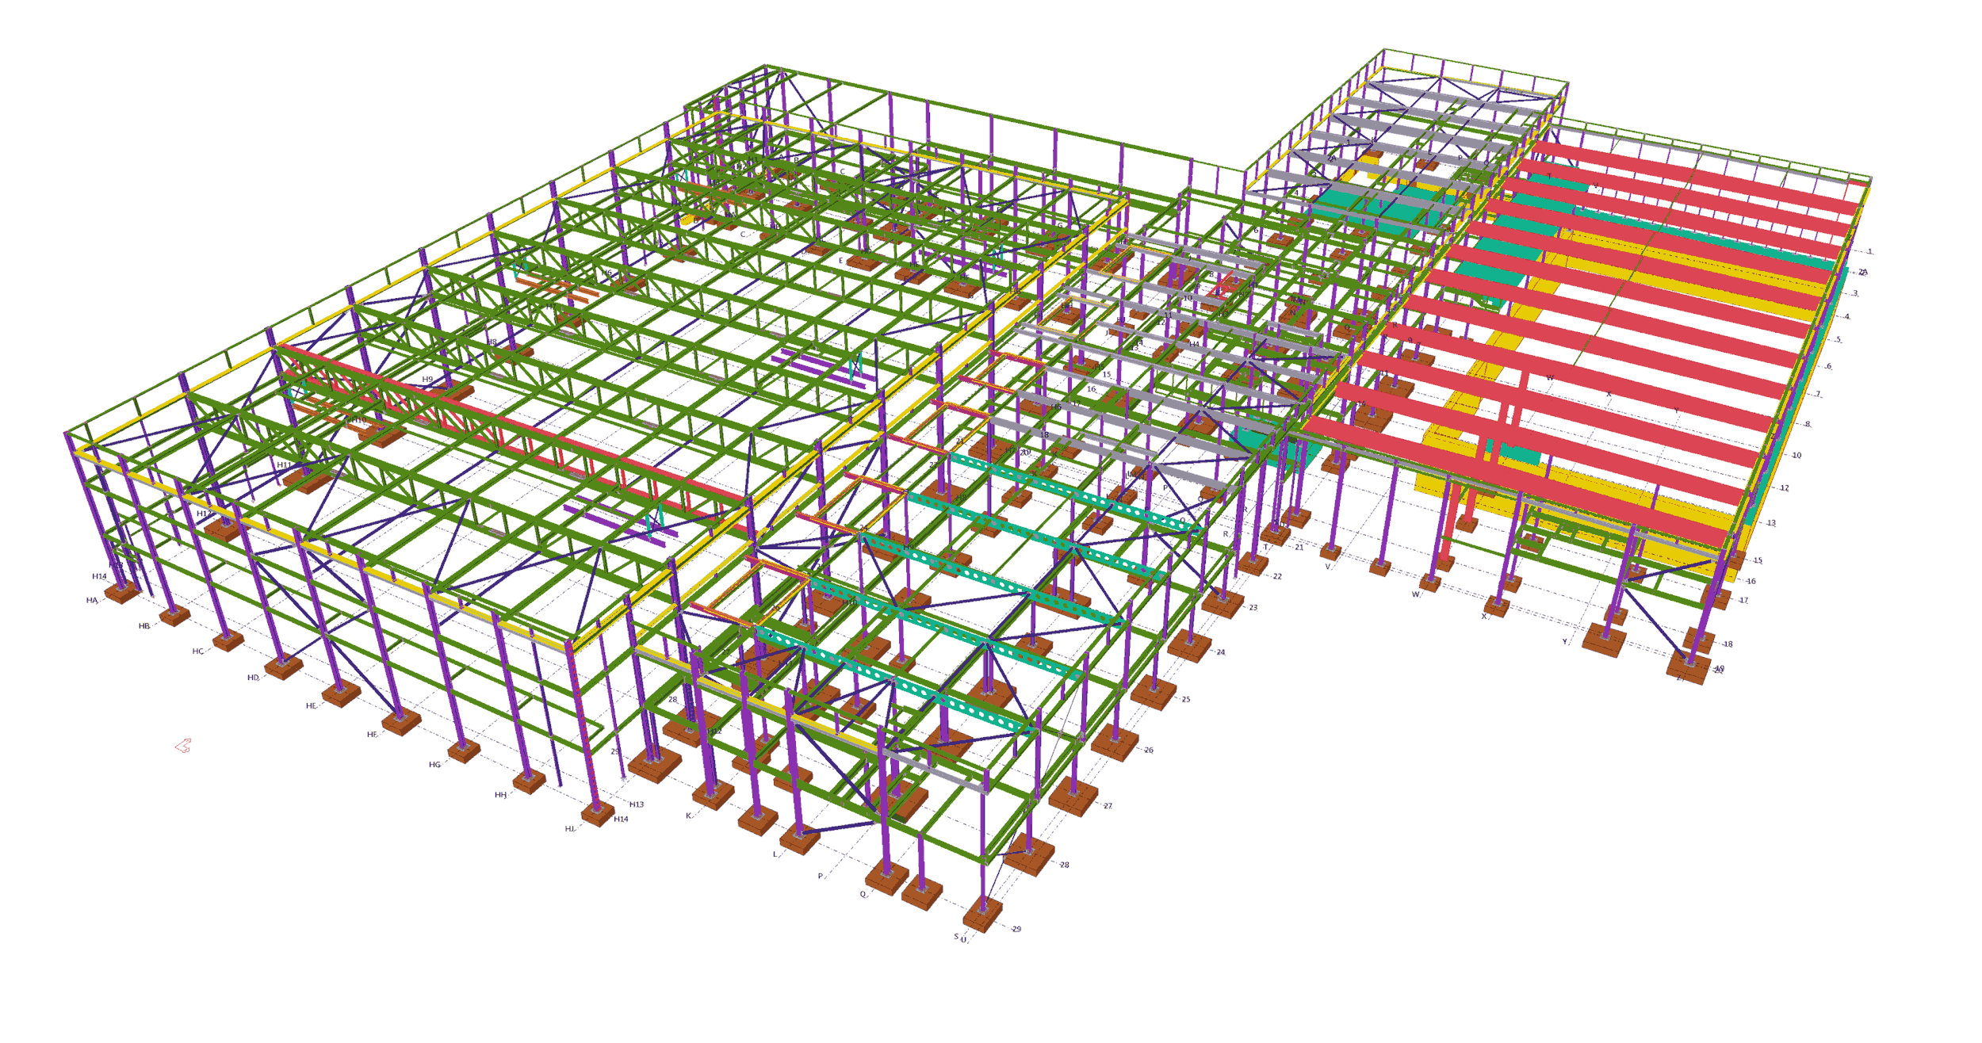
Task: Click the 5 label right of the red beams
Action: tap(1839, 339)
